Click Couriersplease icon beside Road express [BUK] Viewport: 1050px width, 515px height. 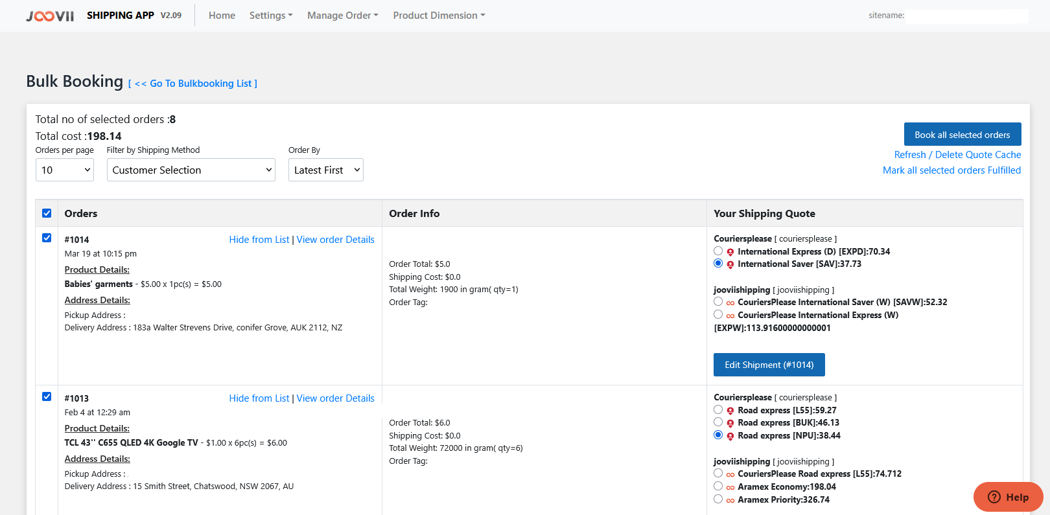coord(730,424)
